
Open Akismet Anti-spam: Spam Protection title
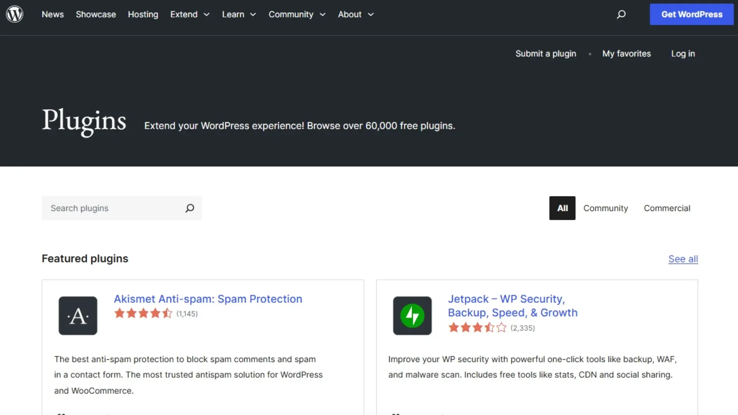[x=208, y=299]
